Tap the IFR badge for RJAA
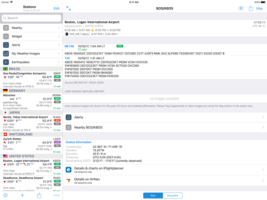The width and height of the screenshot is (267, 200). coord(57,120)
